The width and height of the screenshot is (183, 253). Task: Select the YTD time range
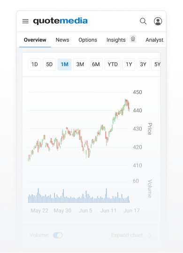click(113, 64)
